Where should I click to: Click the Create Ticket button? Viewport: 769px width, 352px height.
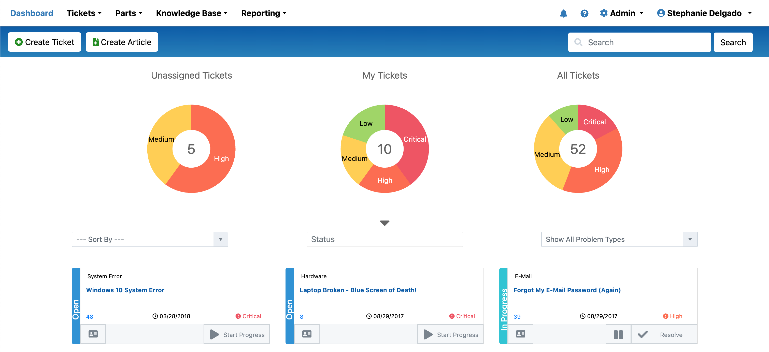click(x=45, y=42)
